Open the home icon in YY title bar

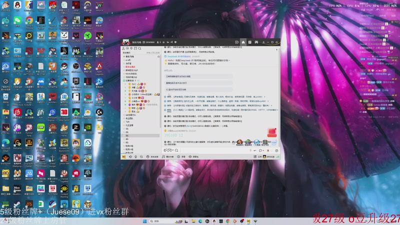pyautogui.click(x=243, y=42)
